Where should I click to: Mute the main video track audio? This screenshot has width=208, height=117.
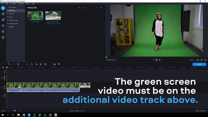coord(5,88)
